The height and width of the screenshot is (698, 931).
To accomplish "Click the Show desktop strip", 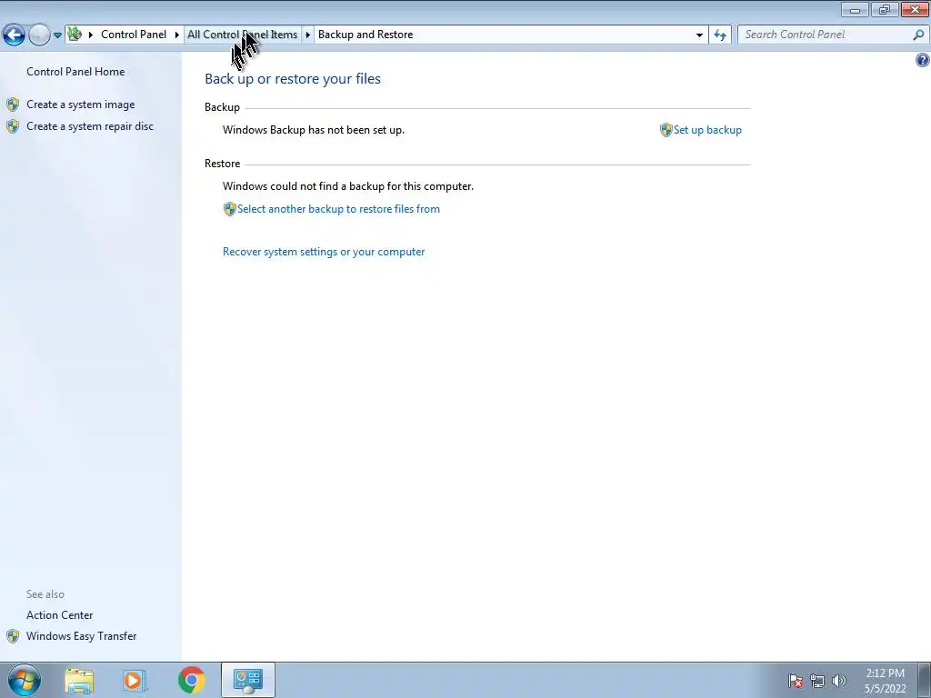I will (925, 680).
